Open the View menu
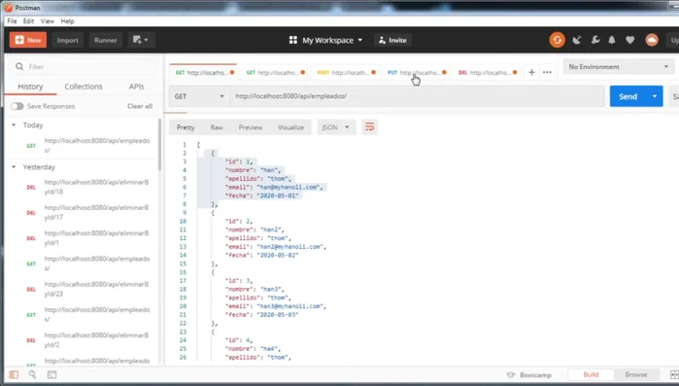The width and height of the screenshot is (679, 386). coord(48,20)
